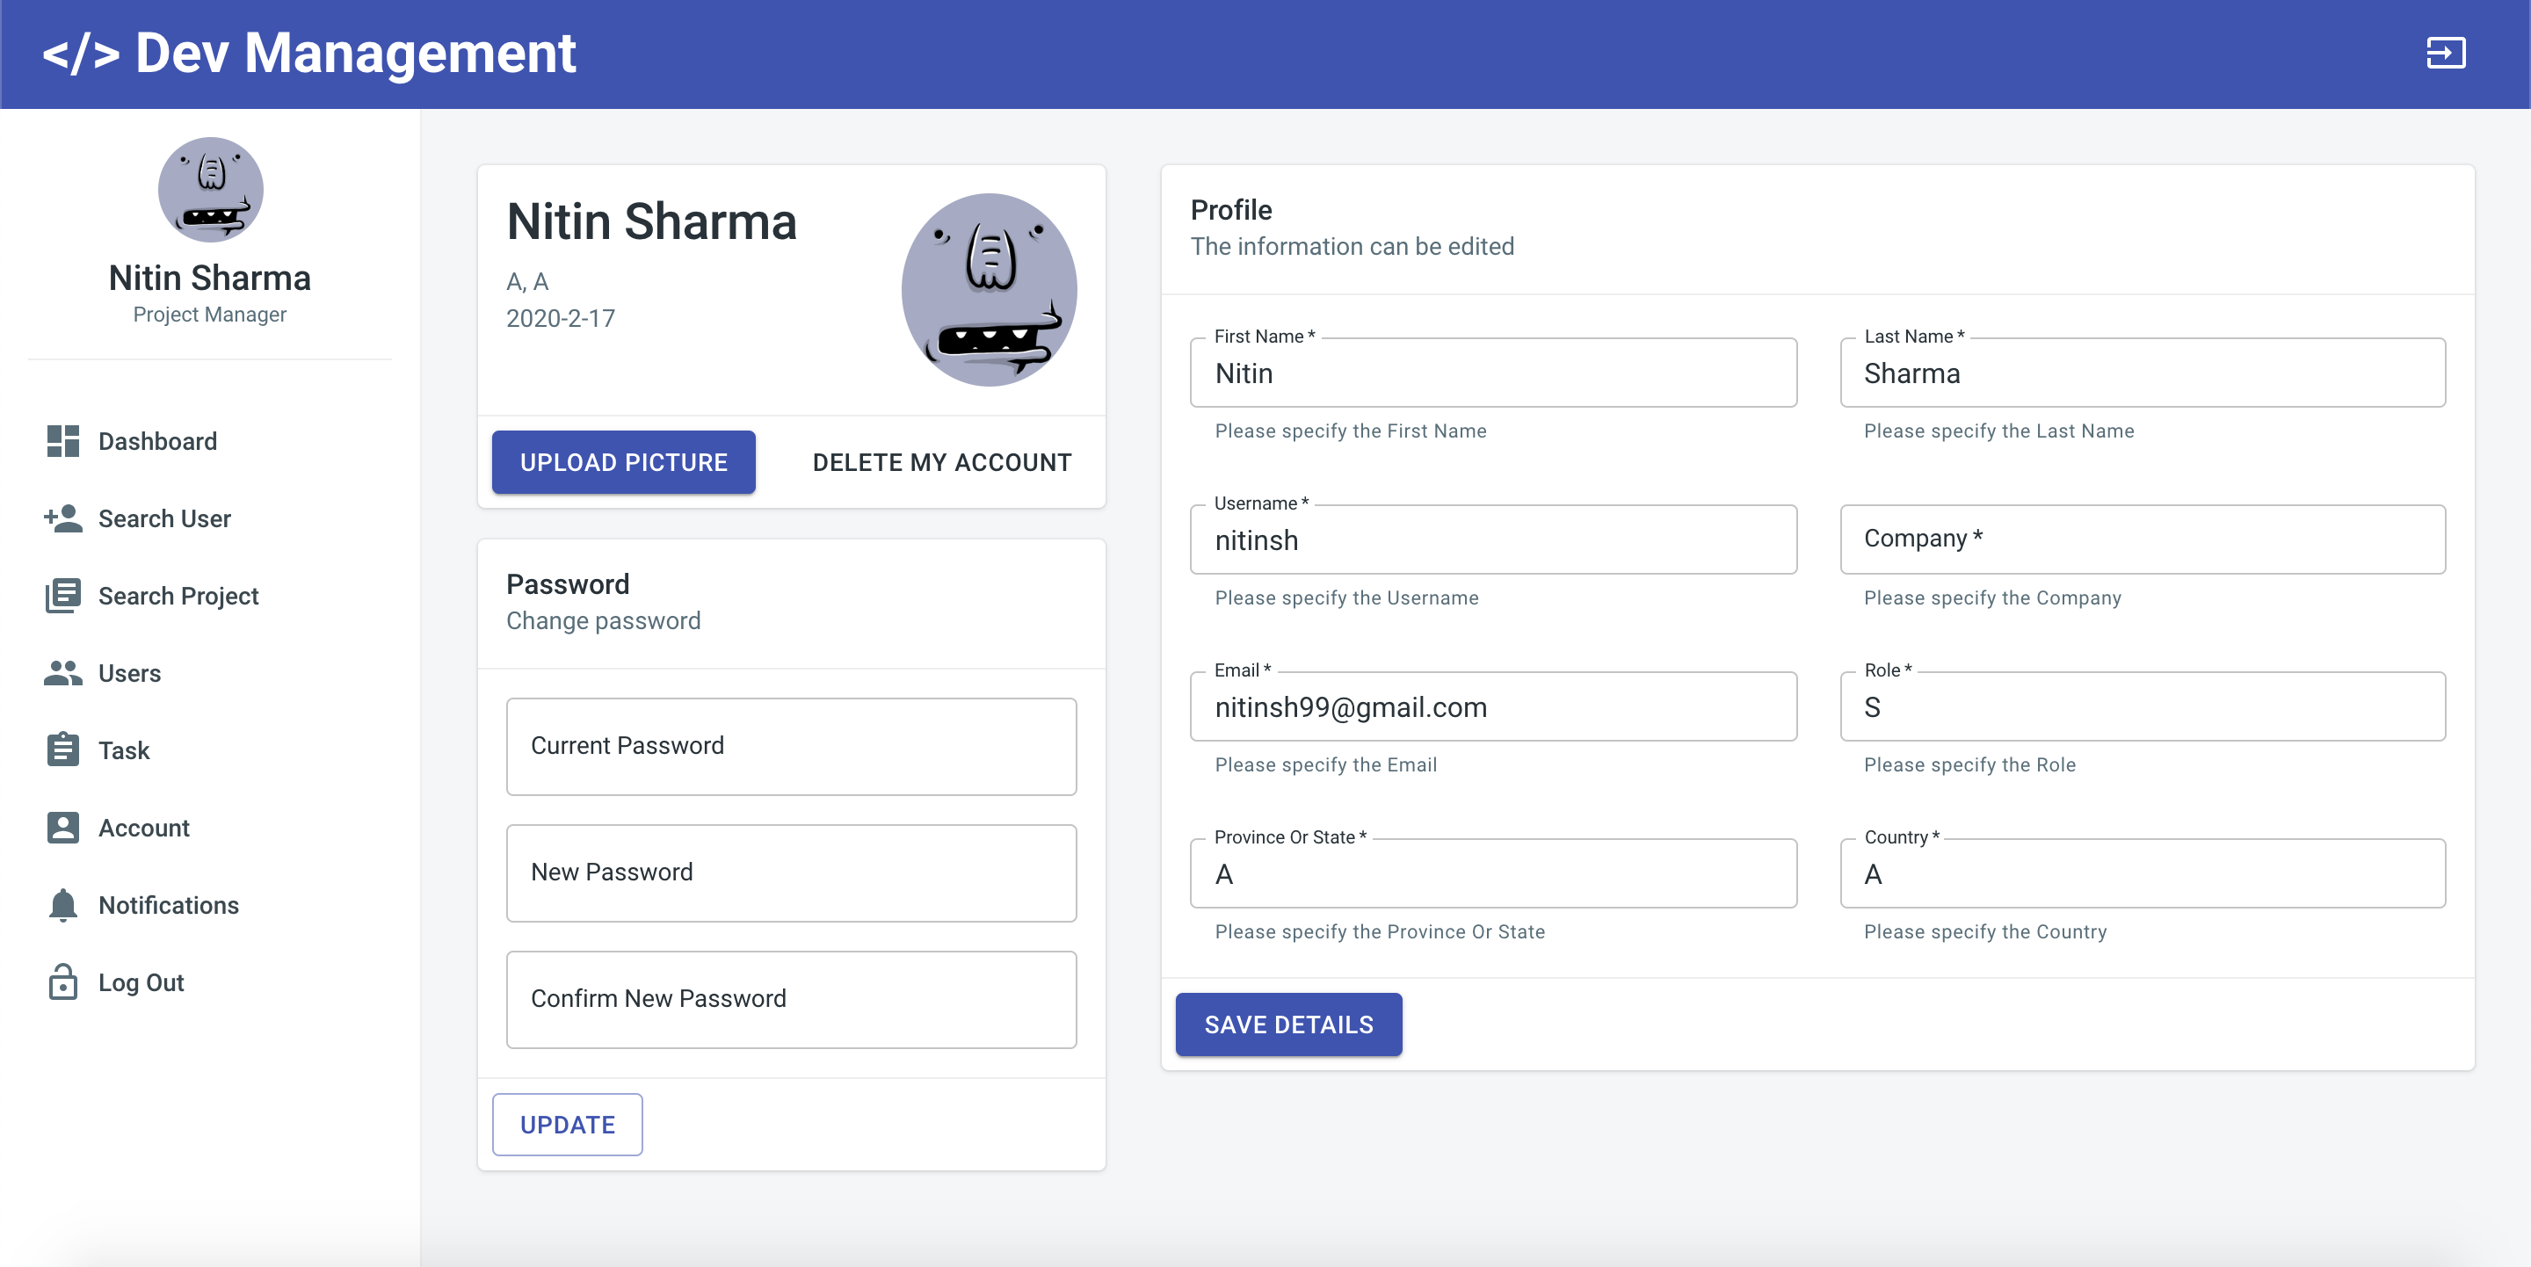The height and width of the screenshot is (1267, 2531).
Task: Focus the Current Password field
Action: tap(791, 747)
